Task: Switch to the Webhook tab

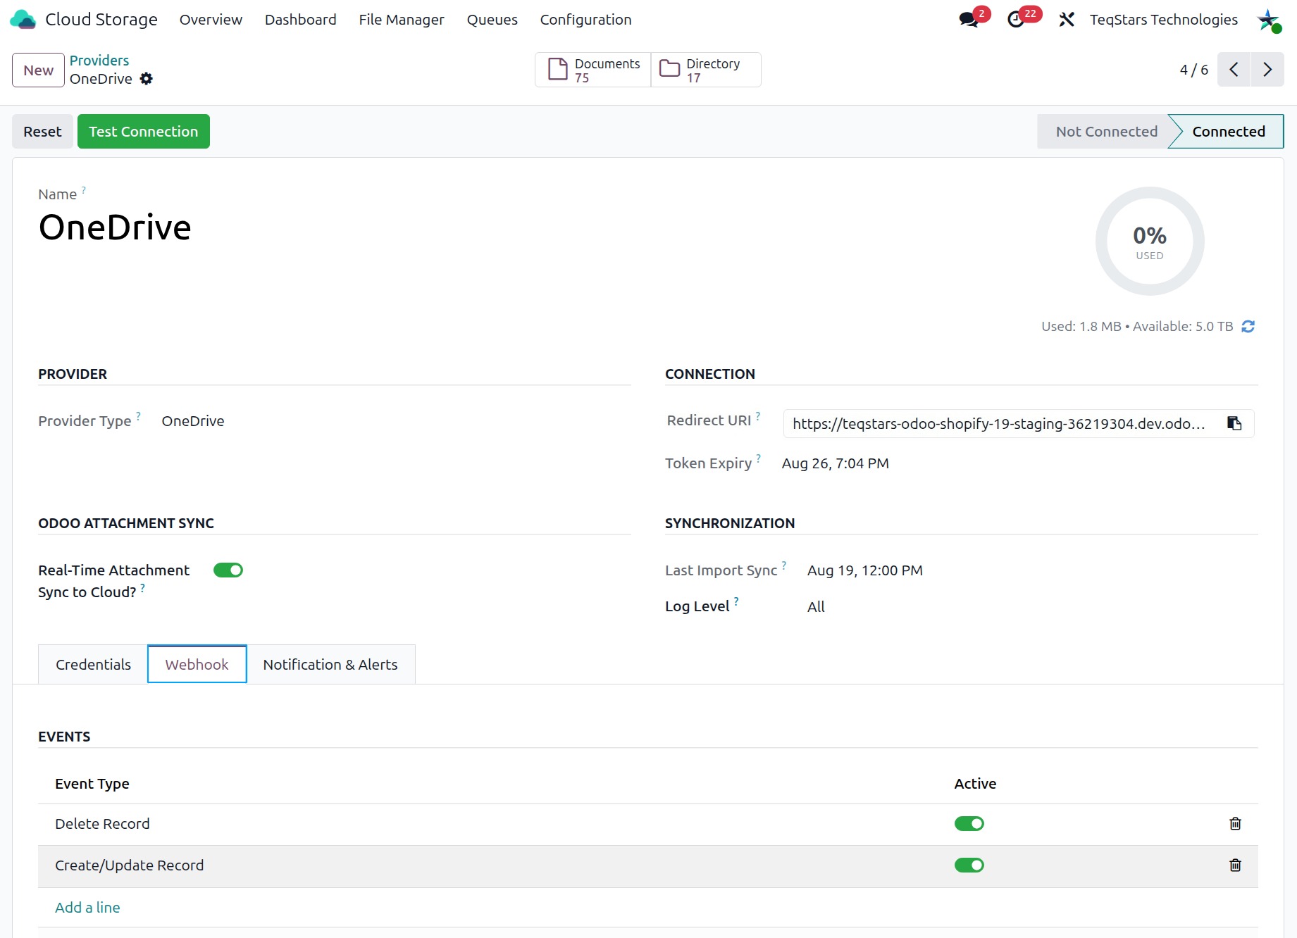Action: (x=197, y=665)
